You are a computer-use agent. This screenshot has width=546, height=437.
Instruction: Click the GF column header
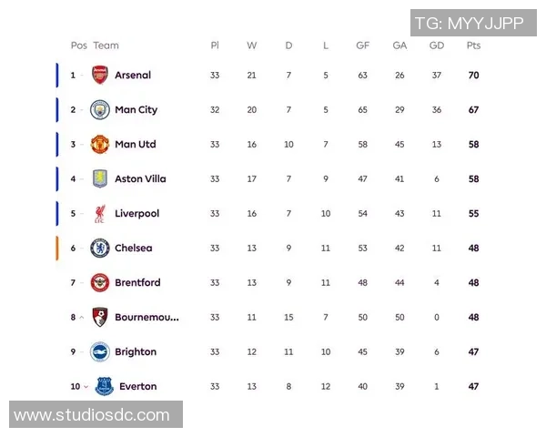(x=362, y=46)
